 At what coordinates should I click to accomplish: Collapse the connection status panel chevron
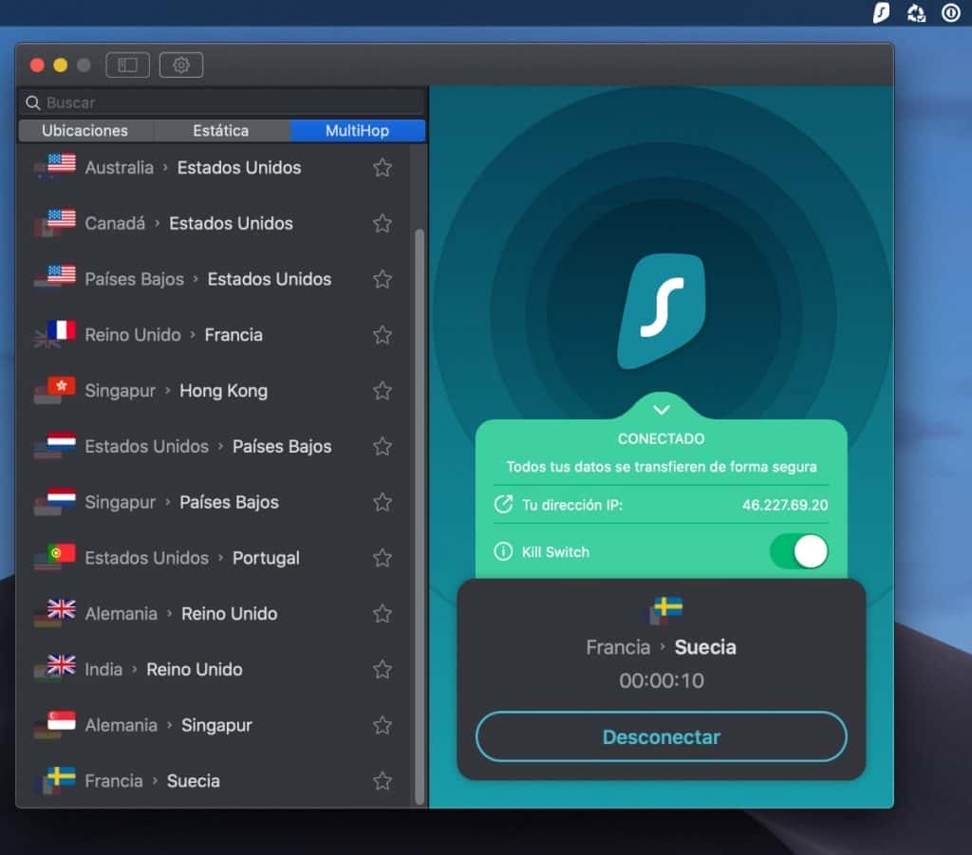662,410
